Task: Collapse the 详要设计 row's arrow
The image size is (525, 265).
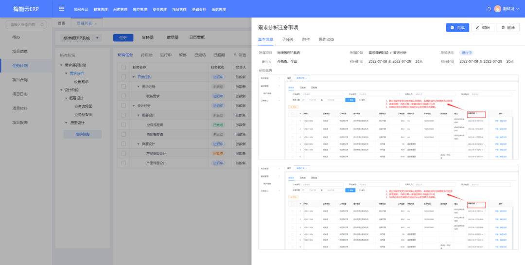Action: (x=139, y=144)
